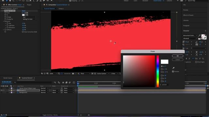
Task: Click the red saturation-brightness color field
Action: pyautogui.click(x=139, y=71)
